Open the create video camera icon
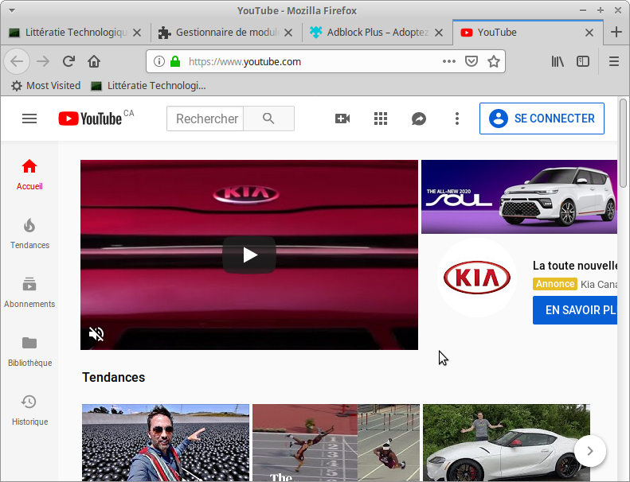Screen dimensions: 630x482 342,119
